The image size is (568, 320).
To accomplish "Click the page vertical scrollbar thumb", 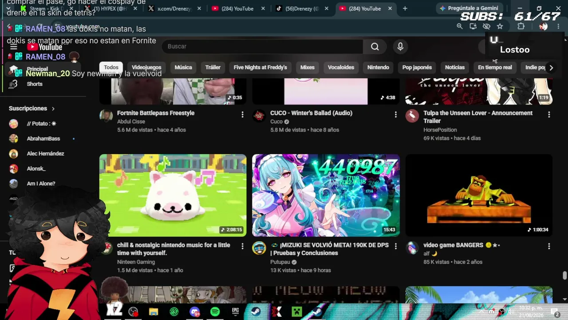I will [564, 276].
